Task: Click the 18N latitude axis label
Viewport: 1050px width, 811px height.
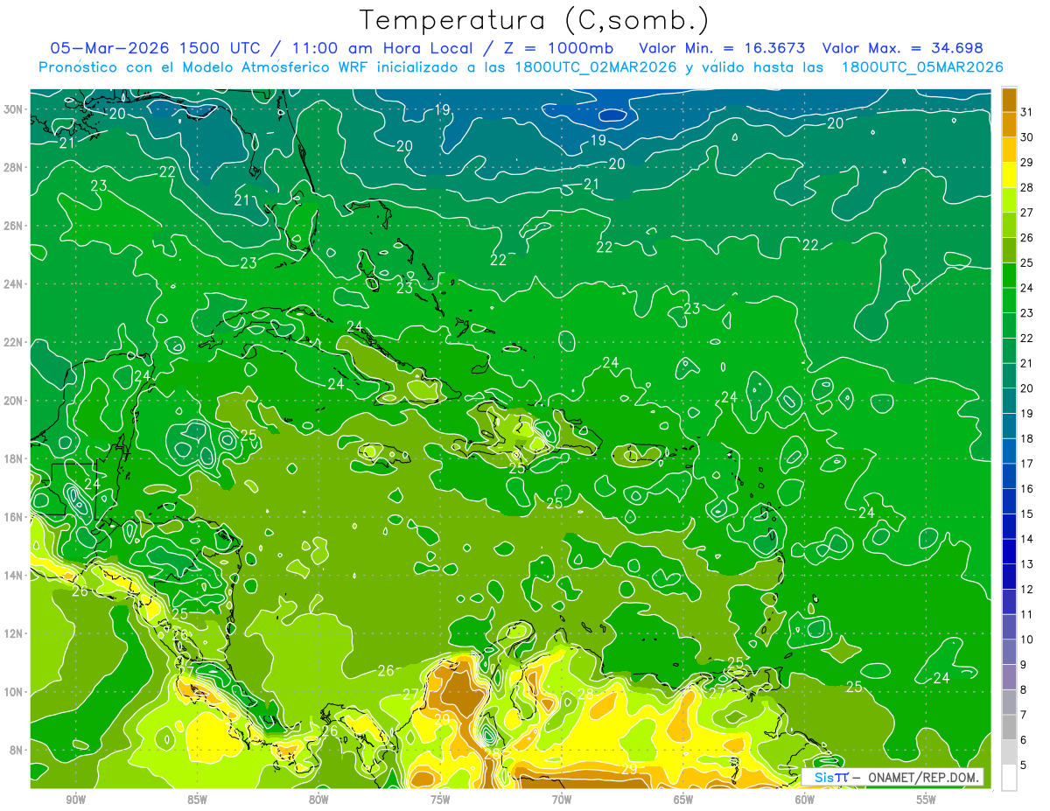Action: coord(13,458)
